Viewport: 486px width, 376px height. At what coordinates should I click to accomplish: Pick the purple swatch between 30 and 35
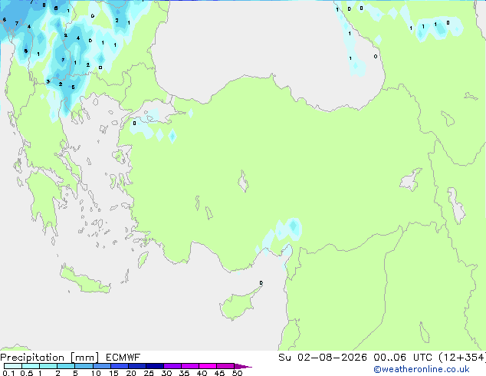pyautogui.click(x=172, y=366)
